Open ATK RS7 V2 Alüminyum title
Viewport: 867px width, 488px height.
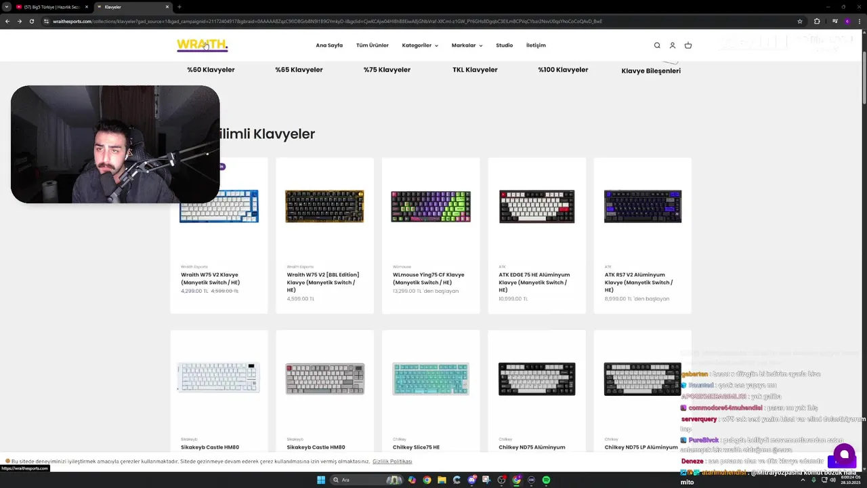(639, 282)
